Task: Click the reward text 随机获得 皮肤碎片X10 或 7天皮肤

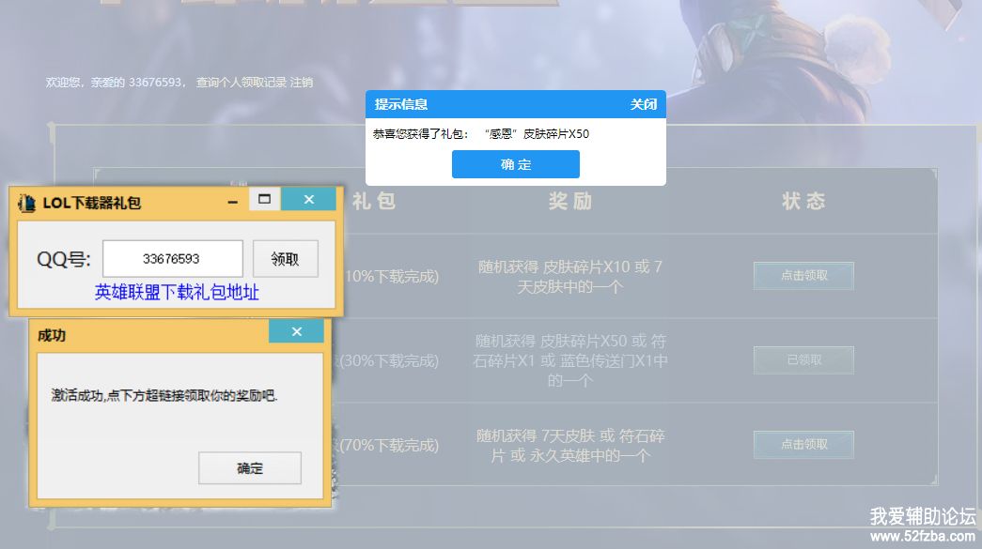Action: tap(569, 276)
